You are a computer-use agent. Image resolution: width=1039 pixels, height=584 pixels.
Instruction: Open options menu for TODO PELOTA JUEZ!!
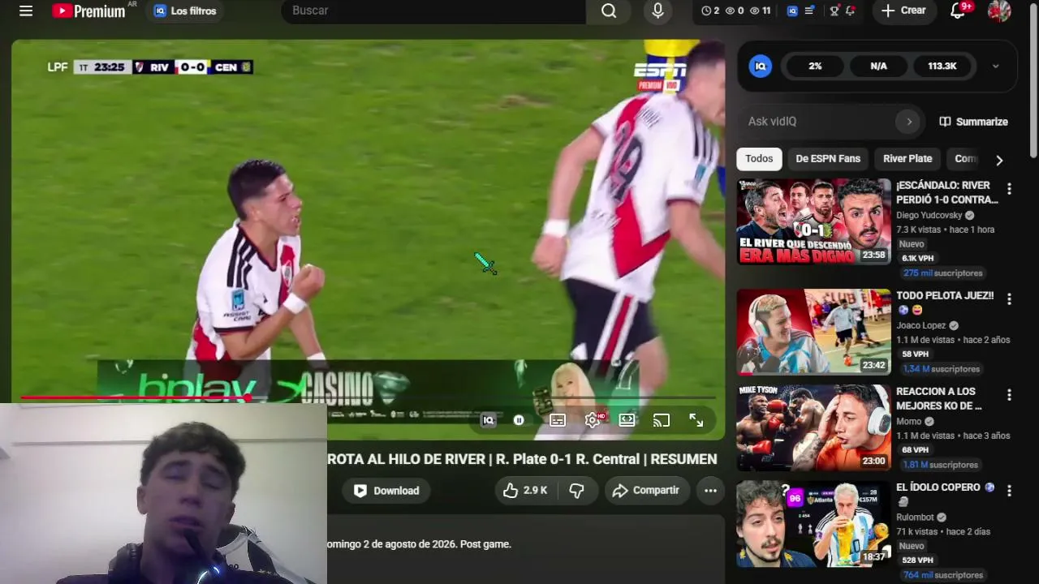(x=1009, y=299)
